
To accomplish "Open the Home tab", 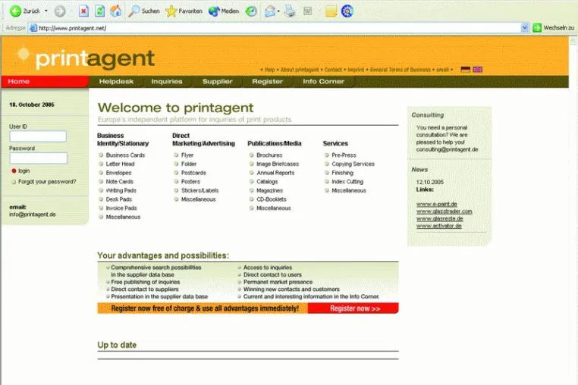I will pos(45,81).
